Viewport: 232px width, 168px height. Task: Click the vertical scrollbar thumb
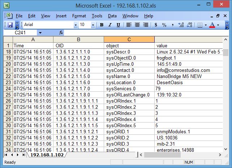(x=225, y=52)
